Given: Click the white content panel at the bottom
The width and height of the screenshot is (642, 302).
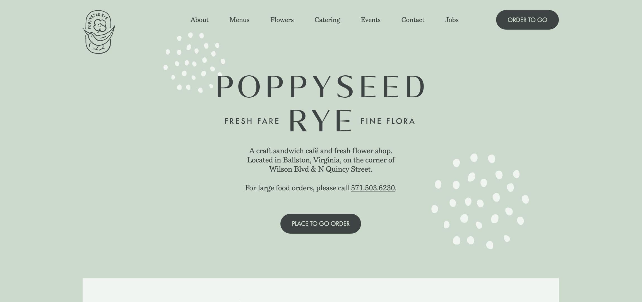Looking at the screenshot, I should click(320, 290).
